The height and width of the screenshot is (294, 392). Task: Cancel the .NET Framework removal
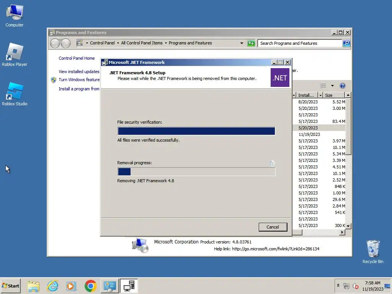point(273,227)
